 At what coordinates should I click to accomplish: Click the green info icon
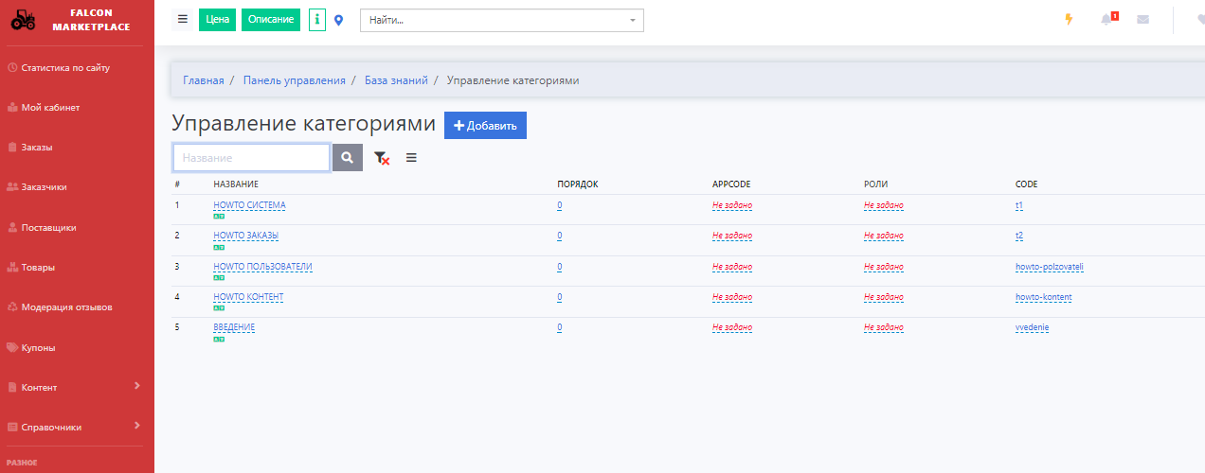317,20
